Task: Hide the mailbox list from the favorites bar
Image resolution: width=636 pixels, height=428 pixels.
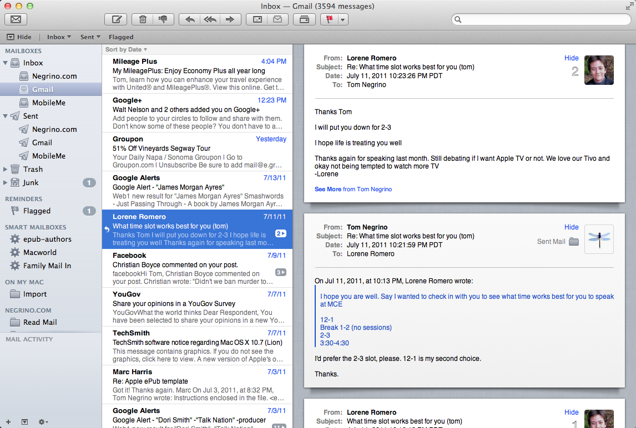Action: [x=19, y=37]
